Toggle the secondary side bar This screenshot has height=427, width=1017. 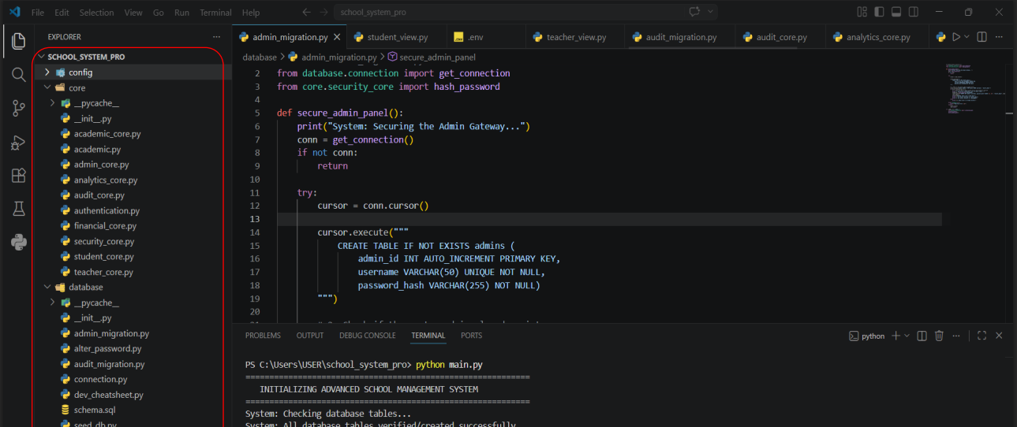tap(914, 13)
